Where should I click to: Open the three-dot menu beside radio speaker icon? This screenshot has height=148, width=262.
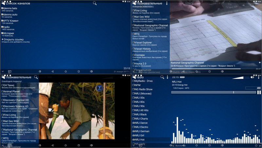click(x=258, y=77)
